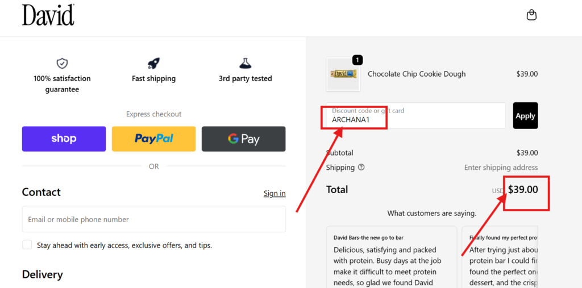Screen dimensions: 582x288
Task: Select the perfect protein bar review card
Action: click(500, 257)
